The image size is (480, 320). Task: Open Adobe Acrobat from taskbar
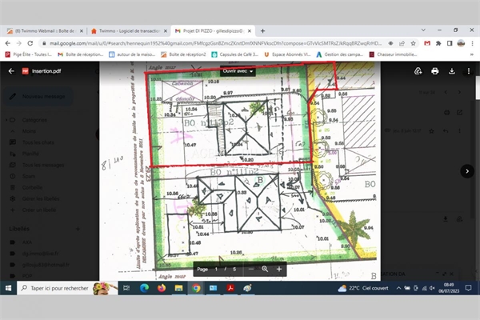point(230,288)
